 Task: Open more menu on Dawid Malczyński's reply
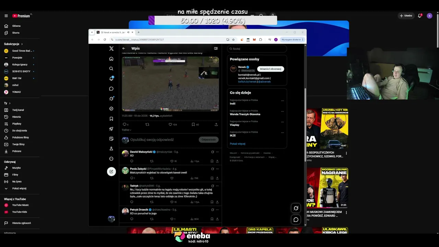pyautogui.click(x=217, y=152)
